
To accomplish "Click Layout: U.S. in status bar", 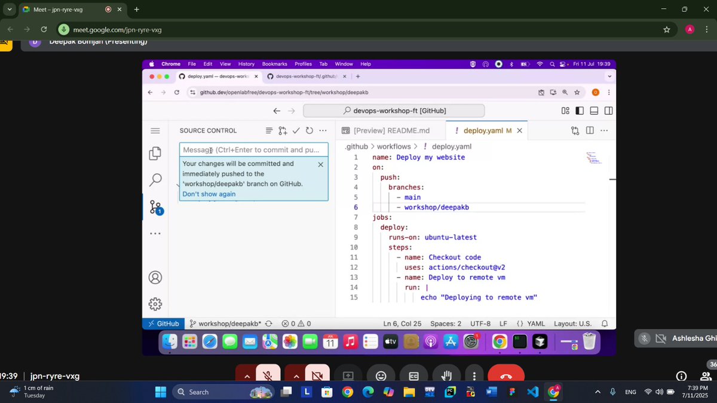I will tap(572, 324).
